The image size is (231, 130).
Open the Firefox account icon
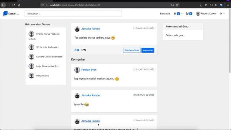[216, 5]
